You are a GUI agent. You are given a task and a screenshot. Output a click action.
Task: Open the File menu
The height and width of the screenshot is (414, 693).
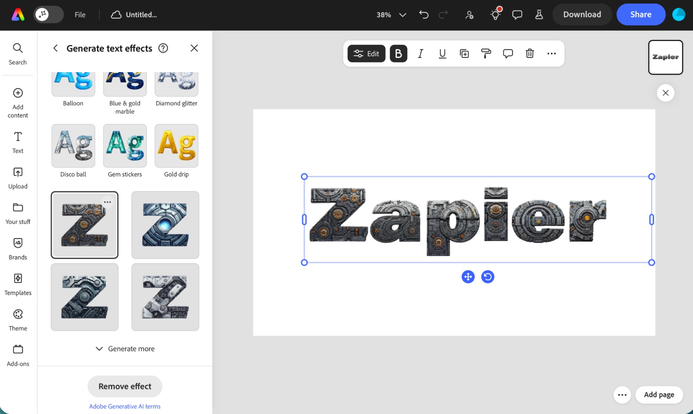(x=80, y=15)
